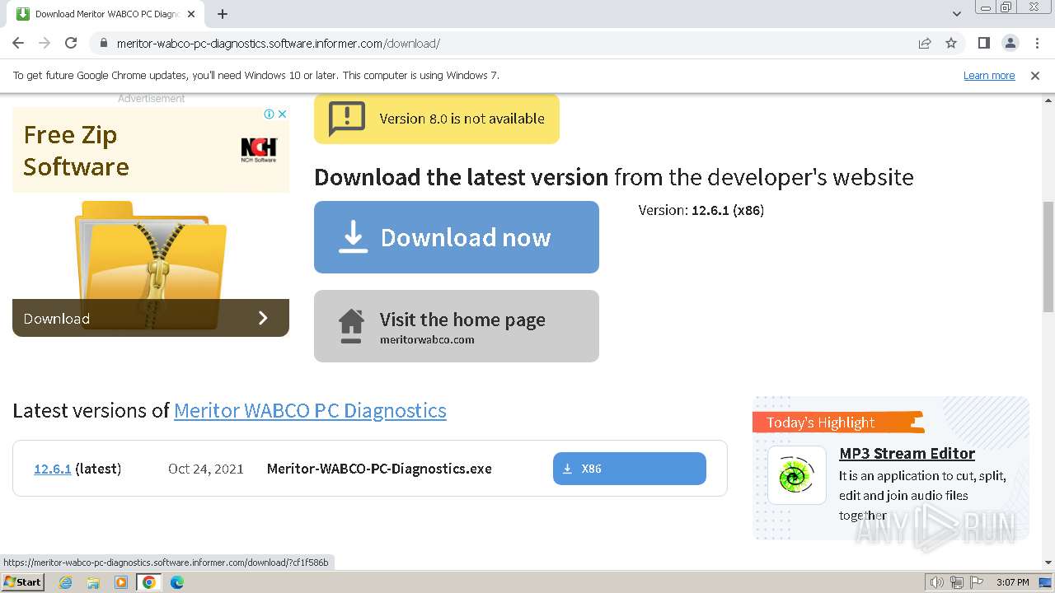Click the Today's Highlight banner
This screenshot has width=1055, height=593.
tap(837, 423)
